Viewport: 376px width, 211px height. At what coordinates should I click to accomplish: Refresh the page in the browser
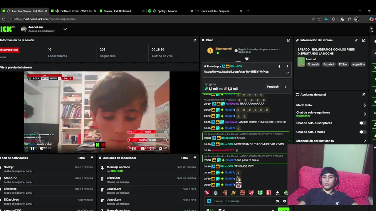pos(4,19)
